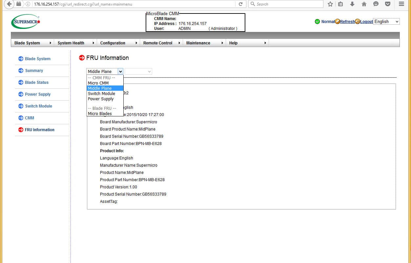Viewport: 411px width, 263px height.
Task: Go to Power Supply in the sidebar
Action: pos(38,94)
